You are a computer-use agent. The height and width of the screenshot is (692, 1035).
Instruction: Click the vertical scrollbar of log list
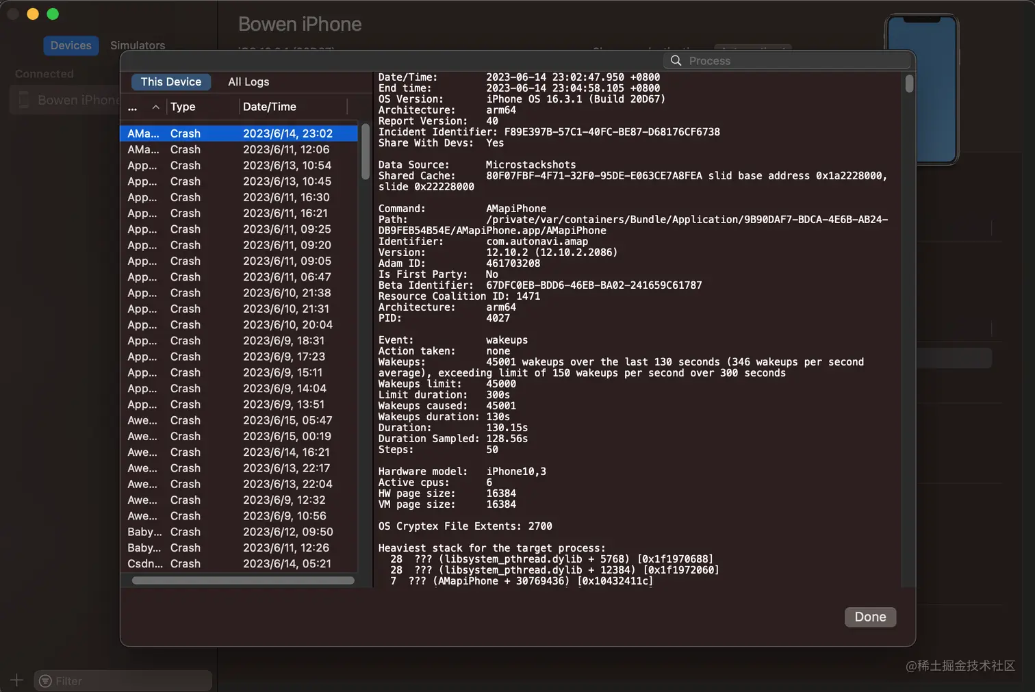point(366,152)
